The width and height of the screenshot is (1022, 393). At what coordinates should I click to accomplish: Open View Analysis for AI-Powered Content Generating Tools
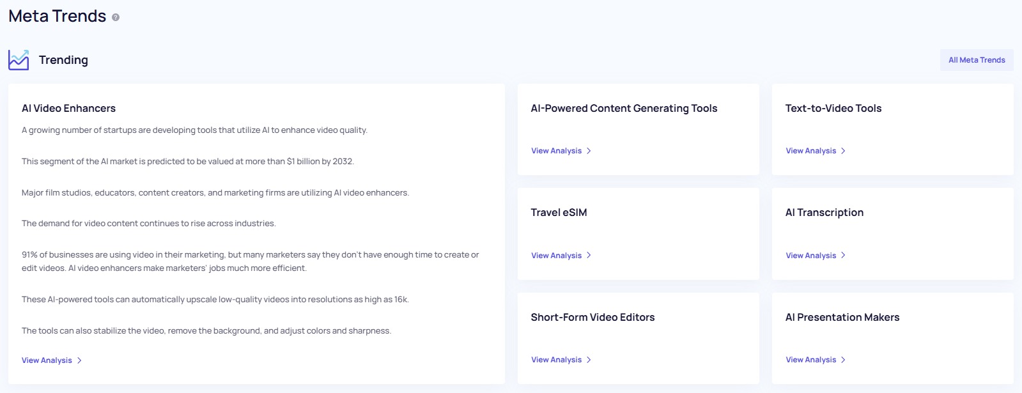555,151
